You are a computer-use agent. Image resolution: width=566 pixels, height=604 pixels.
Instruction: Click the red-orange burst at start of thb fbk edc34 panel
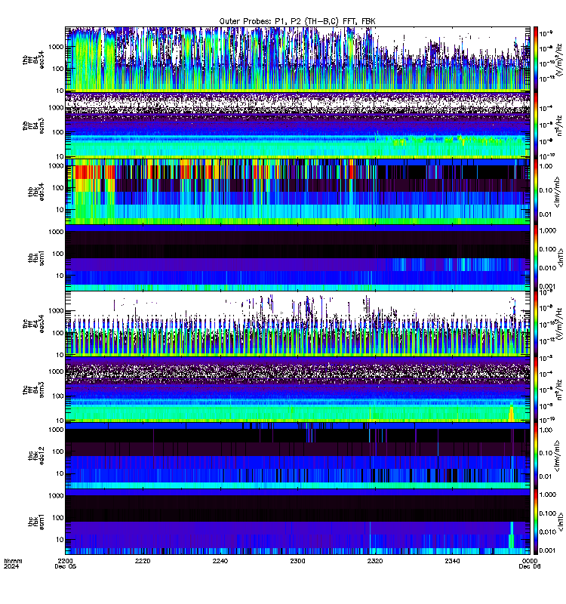(89, 172)
